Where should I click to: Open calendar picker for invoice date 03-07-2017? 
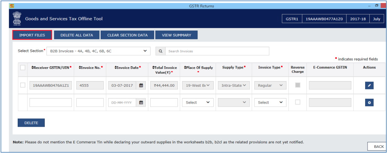(141, 85)
